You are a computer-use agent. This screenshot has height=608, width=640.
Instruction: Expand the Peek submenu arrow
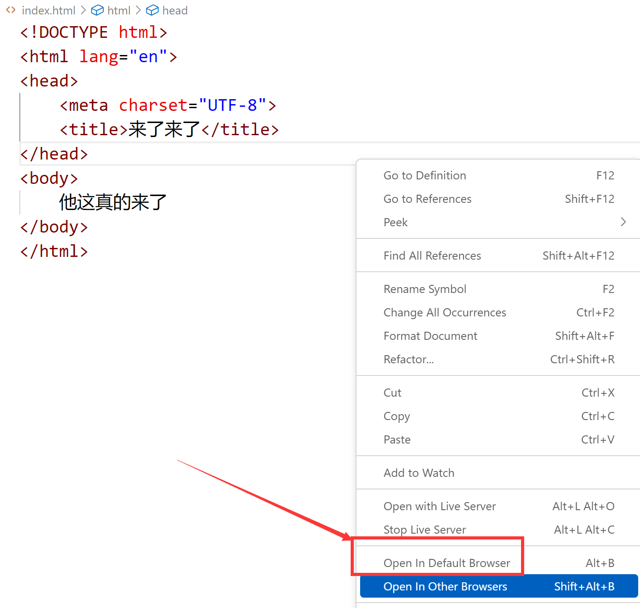tap(623, 222)
